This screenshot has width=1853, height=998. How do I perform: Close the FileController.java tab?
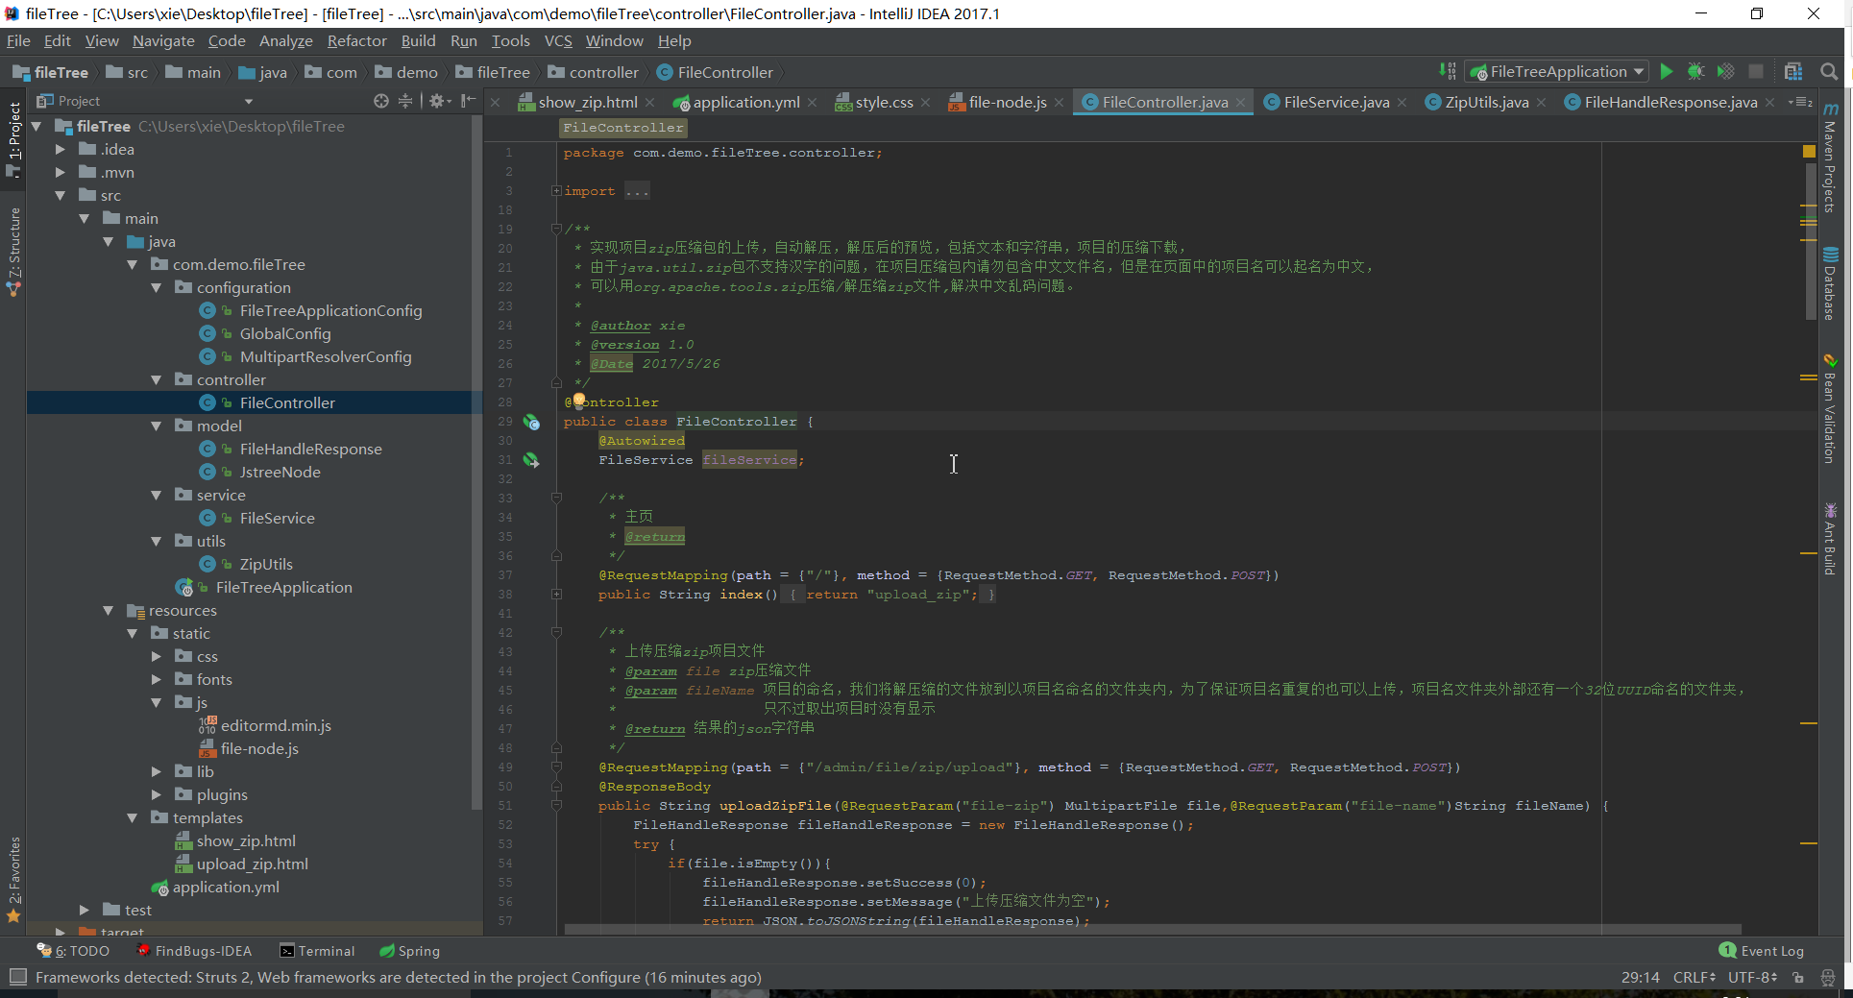1240,103
